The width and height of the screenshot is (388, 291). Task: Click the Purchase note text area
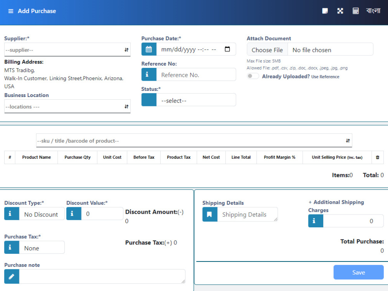tap(102, 276)
